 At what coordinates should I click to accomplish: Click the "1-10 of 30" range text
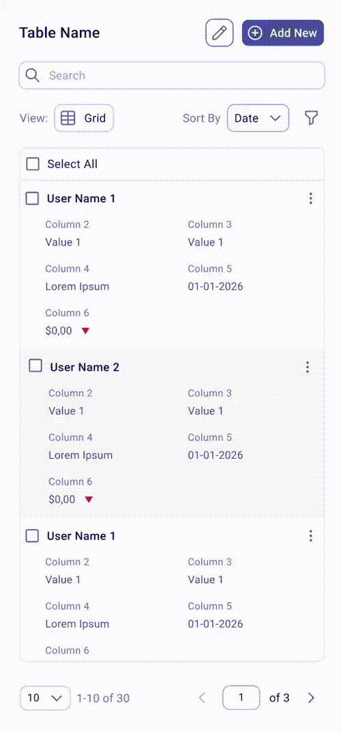[x=103, y=698]
